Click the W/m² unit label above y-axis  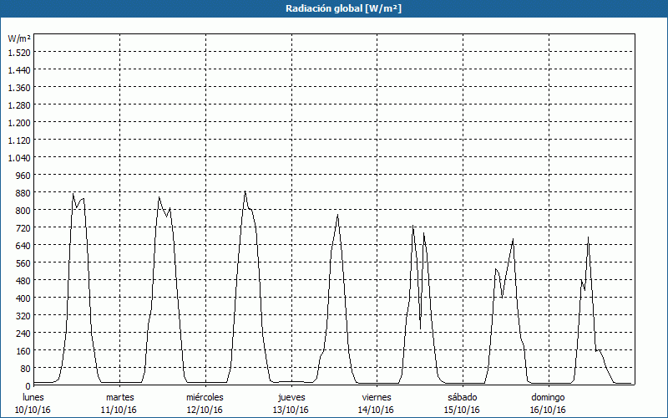(x=18, y=38)
